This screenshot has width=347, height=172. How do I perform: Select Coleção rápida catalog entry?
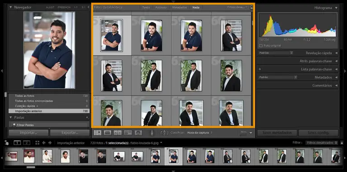click(49, 106)
